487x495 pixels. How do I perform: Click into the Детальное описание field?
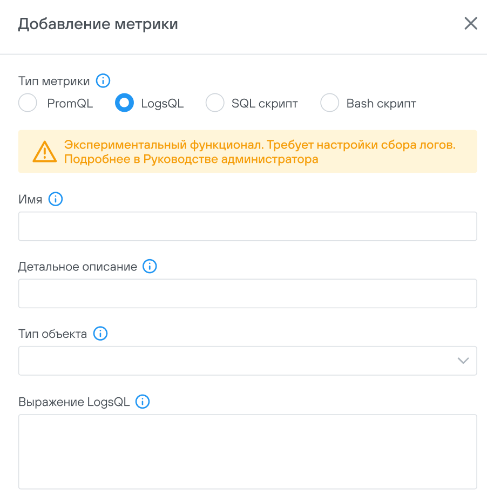pyautogui.click(x=247, y=294)
